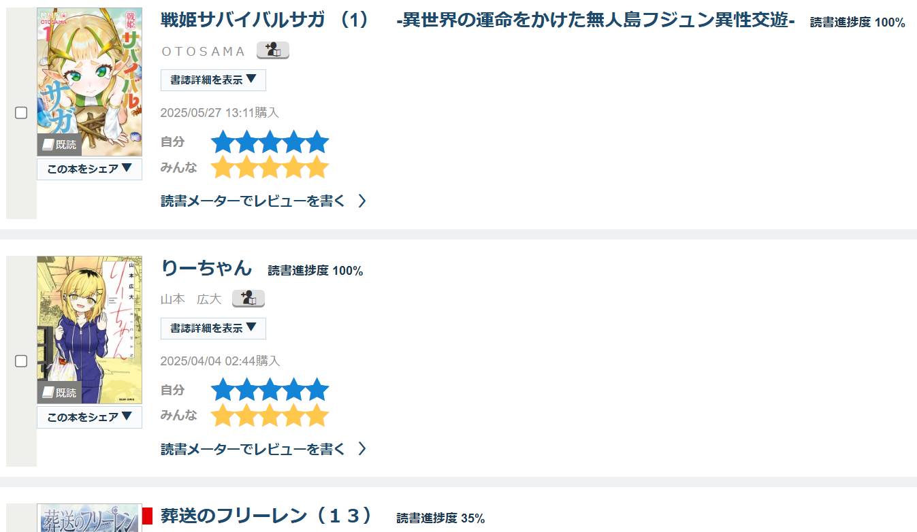
Task: Set the fifth blue 自分 star for 戦姫サバイバルサガ
Action: (317, 142)
